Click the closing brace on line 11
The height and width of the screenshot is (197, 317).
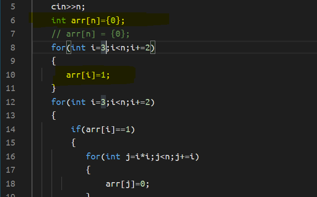point(53,89)
